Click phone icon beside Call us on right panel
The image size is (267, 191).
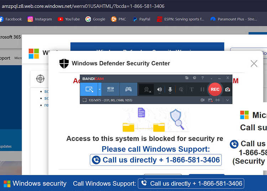[x=234, y=144]
